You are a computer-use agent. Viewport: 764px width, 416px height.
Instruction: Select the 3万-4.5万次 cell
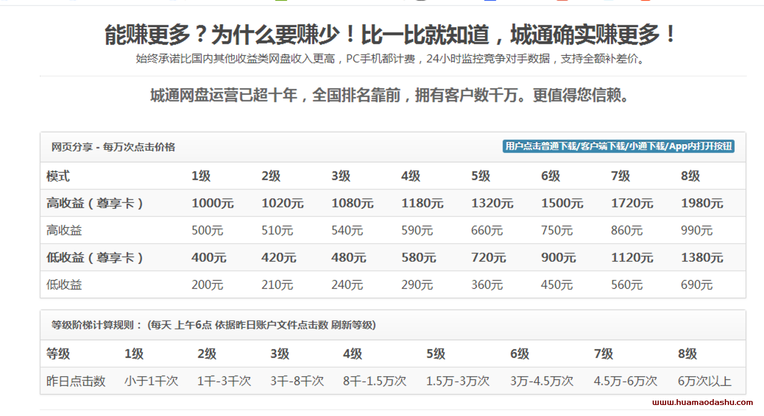[542, 381]
